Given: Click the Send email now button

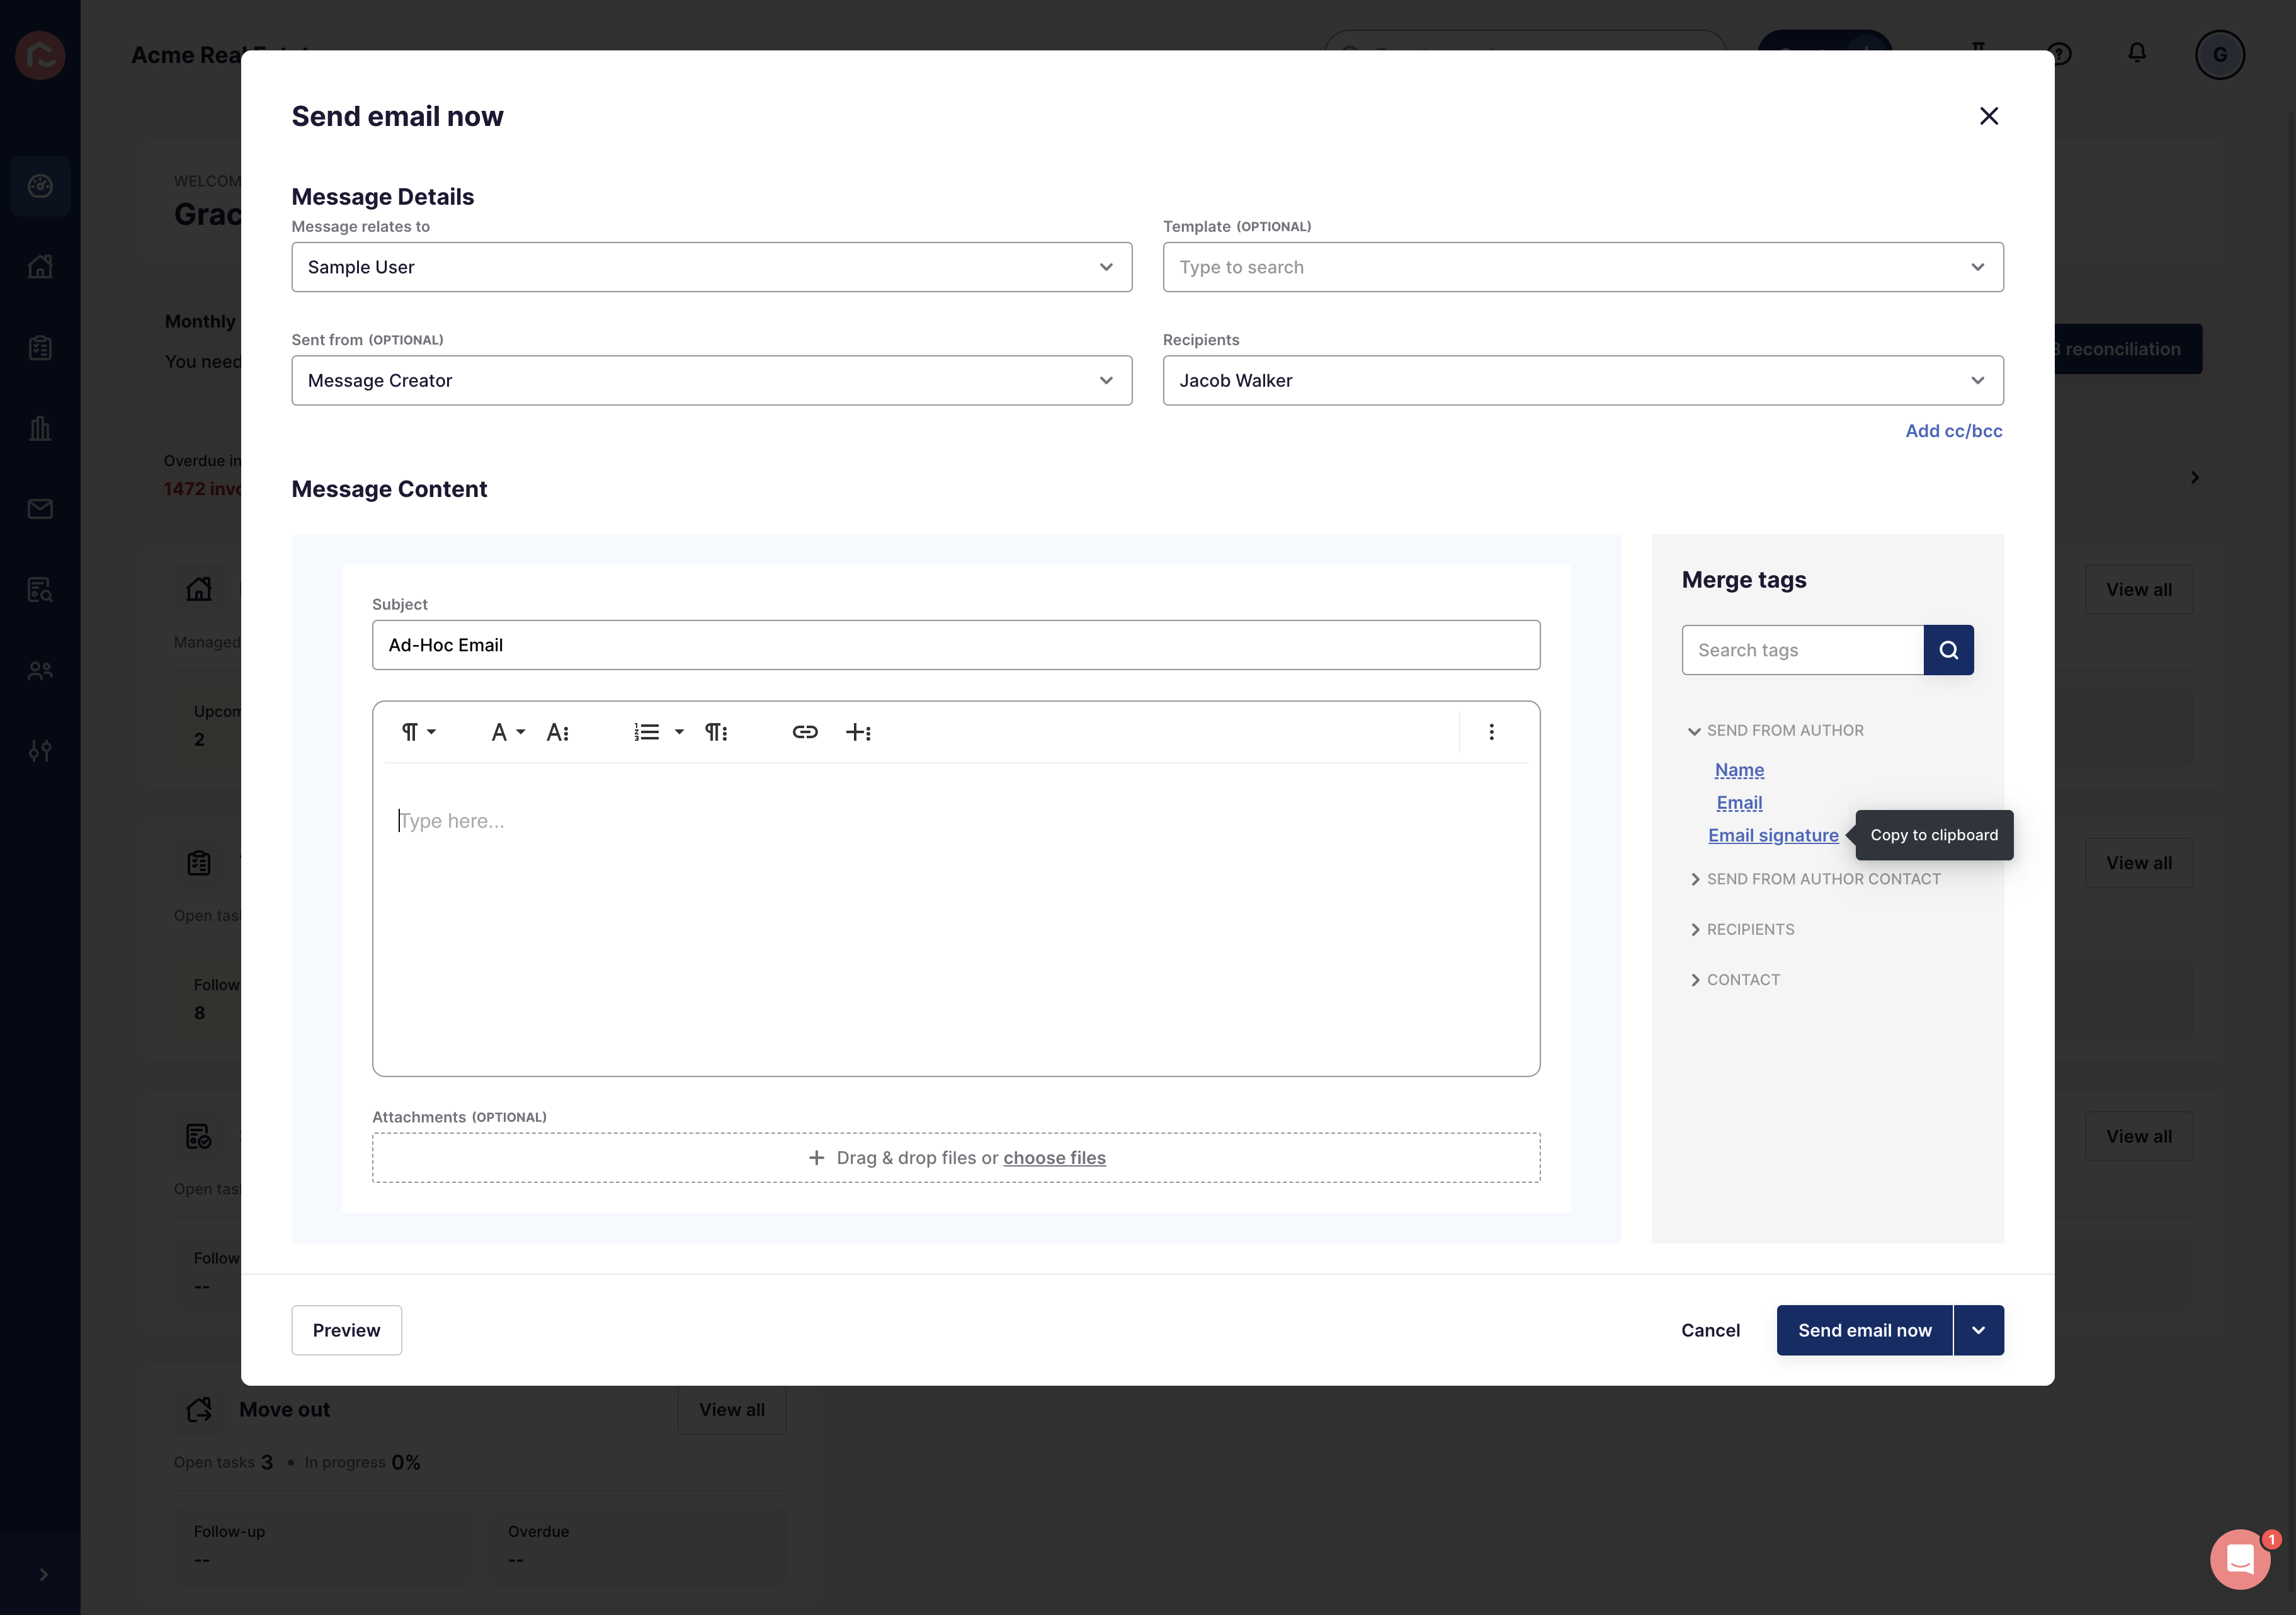Looking at the screenshot, I should (1864, 1330).
